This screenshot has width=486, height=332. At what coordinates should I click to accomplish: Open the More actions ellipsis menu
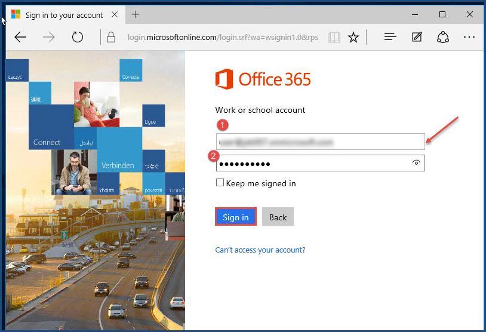(x=469, y=37)
